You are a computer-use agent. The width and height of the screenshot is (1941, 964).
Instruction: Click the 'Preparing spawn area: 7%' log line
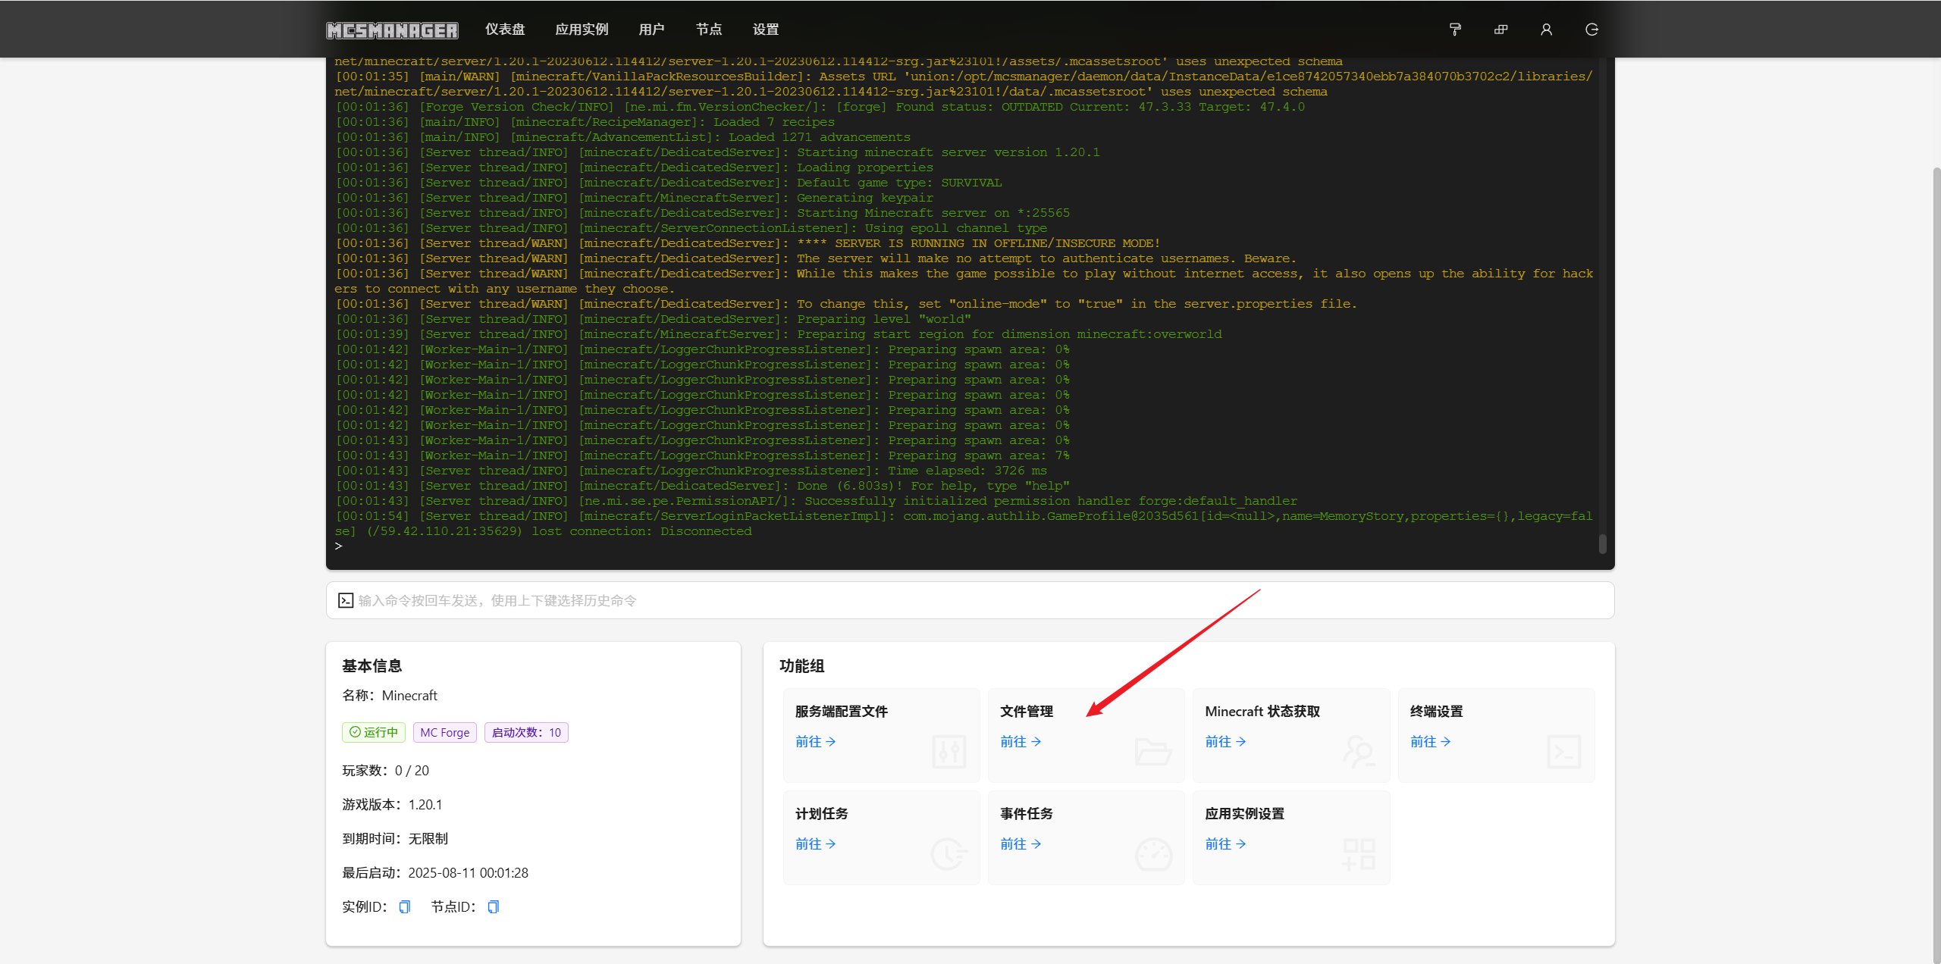click(702, 455)
